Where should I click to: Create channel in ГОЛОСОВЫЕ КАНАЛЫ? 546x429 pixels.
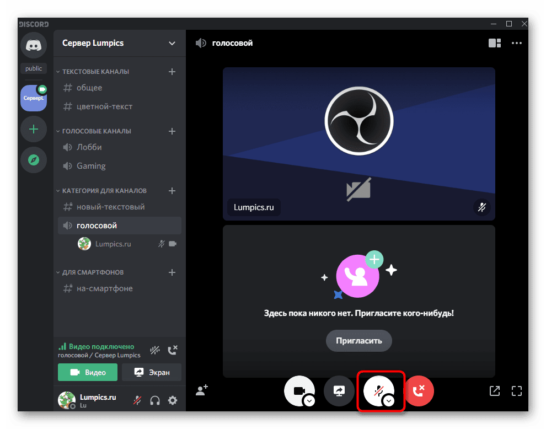click(172, 131)
